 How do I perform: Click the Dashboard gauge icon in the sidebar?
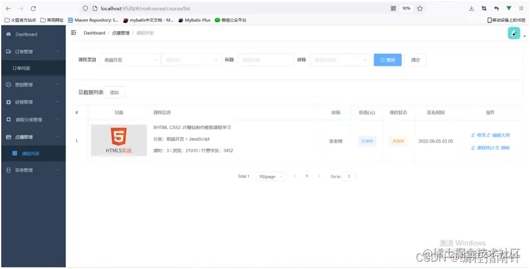(9, 34)
